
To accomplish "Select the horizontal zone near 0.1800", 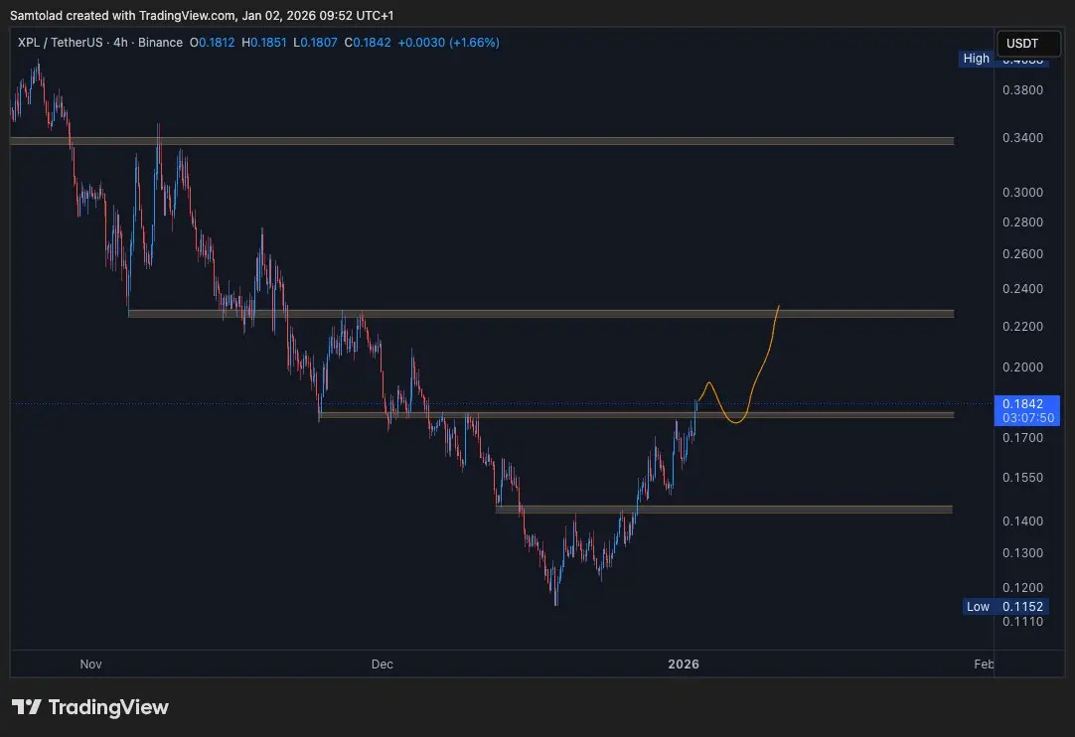I will (637, 415).
